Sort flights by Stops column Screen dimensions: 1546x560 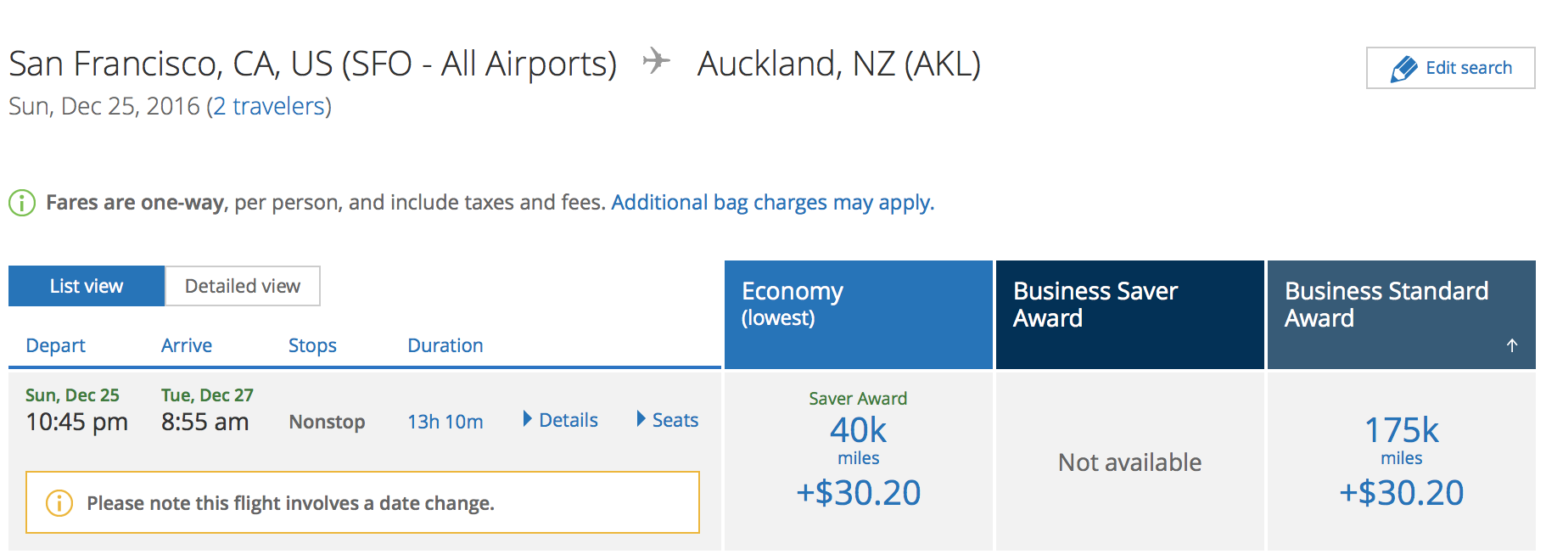pyautogui.click(x=312, y=345)
